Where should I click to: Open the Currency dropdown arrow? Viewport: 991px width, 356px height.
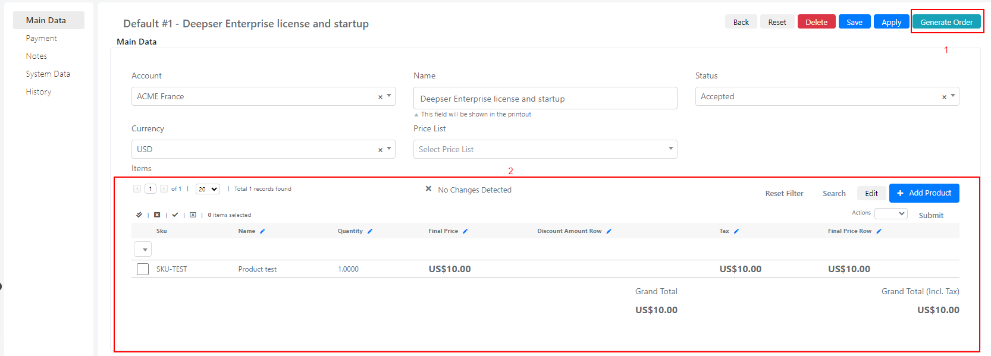(389, 149)
